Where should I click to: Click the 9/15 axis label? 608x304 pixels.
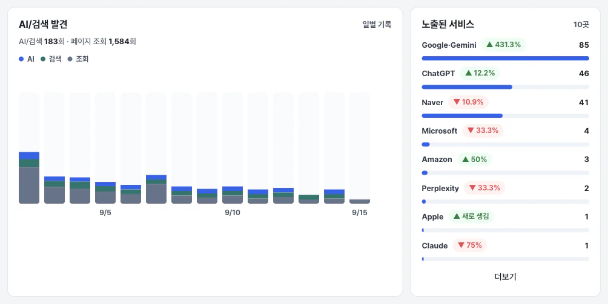[360, 213]
